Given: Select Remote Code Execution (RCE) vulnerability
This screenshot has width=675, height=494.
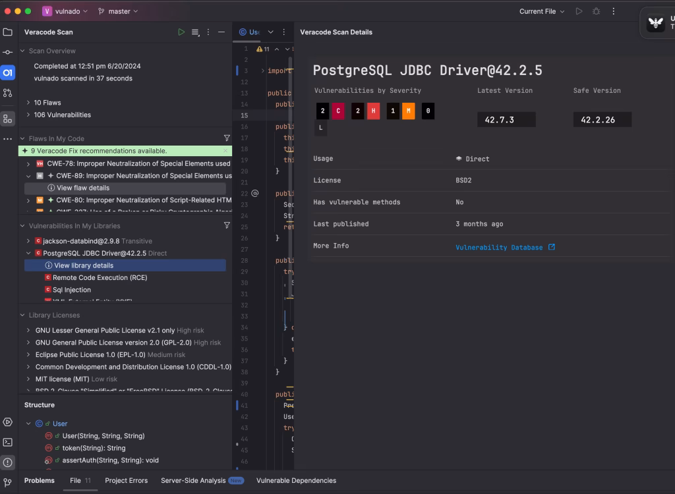Looking at the screenshot, I should tap(96, 277).
